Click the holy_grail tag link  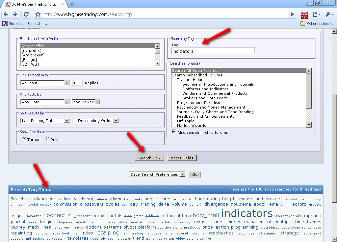[x=206, y=215]
